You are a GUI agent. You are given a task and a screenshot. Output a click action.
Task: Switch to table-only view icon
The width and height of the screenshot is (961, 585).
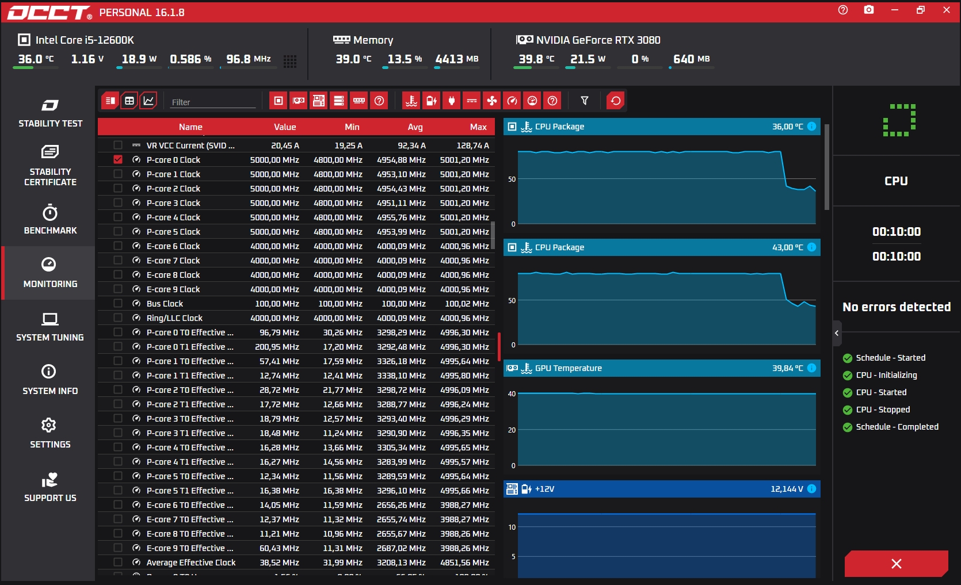[129, 101]
